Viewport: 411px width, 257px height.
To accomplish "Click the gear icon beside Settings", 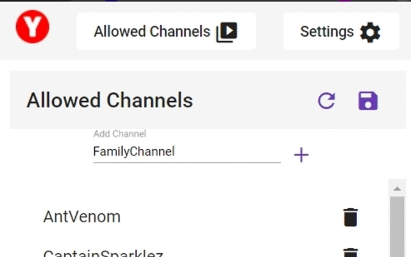I will [370, 31].
